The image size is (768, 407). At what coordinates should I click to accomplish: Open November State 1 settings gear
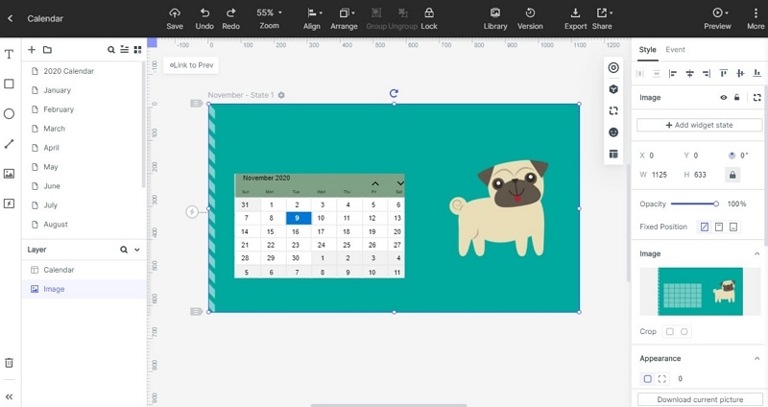coord(281,95)
